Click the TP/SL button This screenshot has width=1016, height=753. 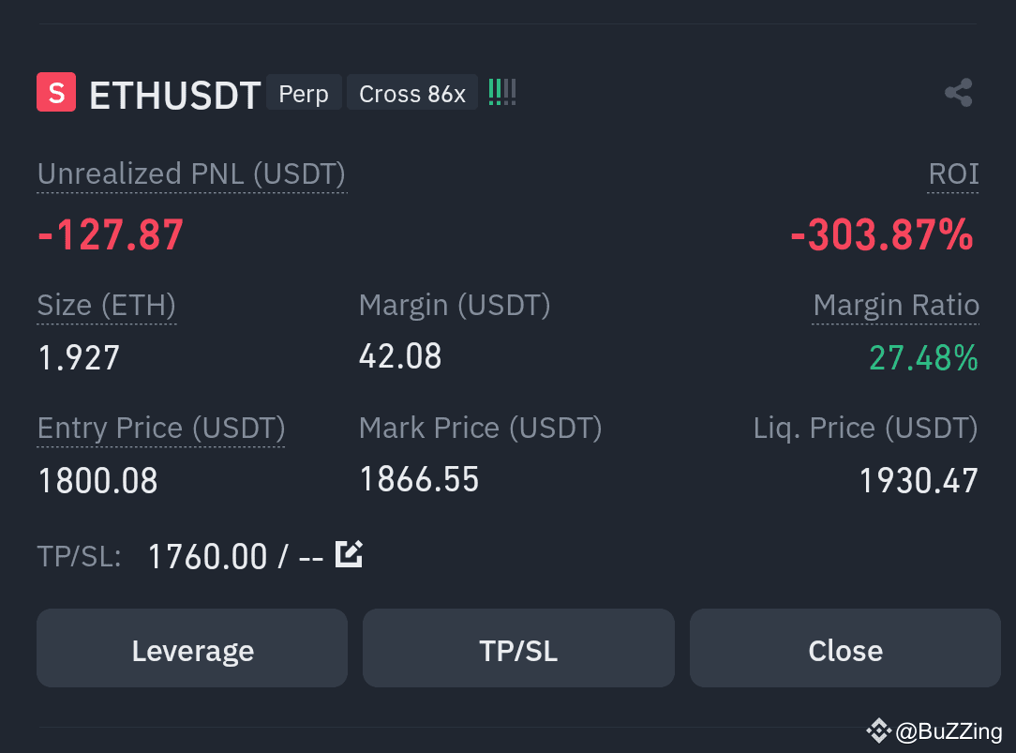[x=518, y=648]
